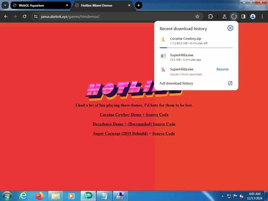Open Windows Media Player from the taskbar

[x=72, y=196]
